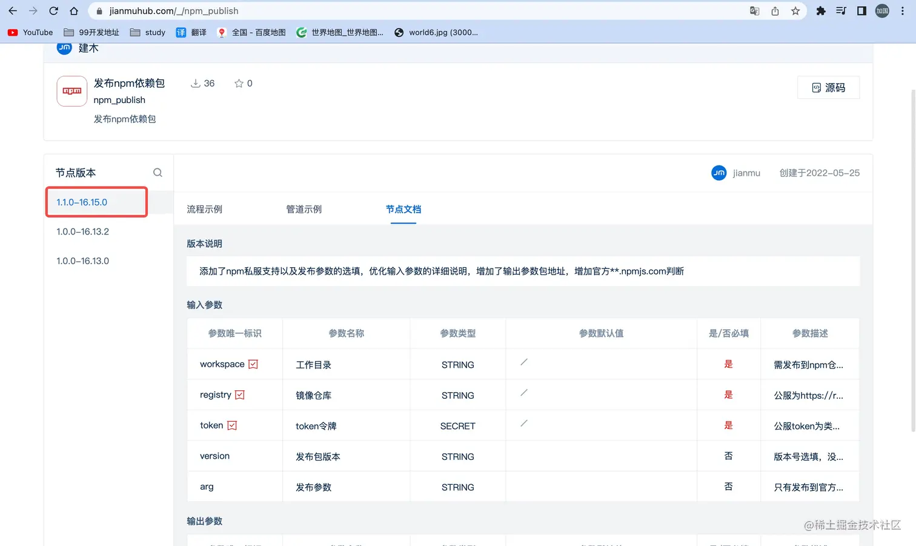Click jianmu author name
This screenshot has height=546, width=916.
click(x=746, y=173)
